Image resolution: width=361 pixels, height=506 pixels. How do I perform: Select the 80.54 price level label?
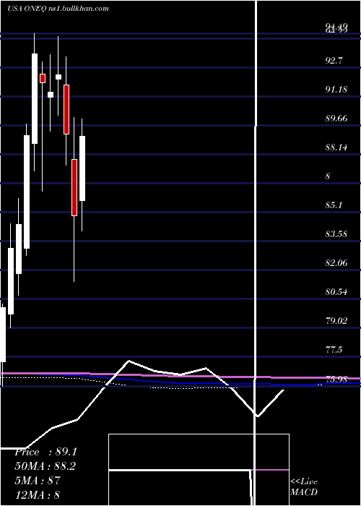tap(336, 292)
